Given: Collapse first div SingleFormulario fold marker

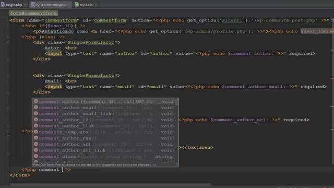Looking at the screenshot, I should pyautogui.click(x=8, y=42).
